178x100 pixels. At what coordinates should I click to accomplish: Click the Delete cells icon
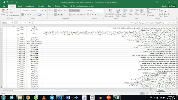[137, 11]
